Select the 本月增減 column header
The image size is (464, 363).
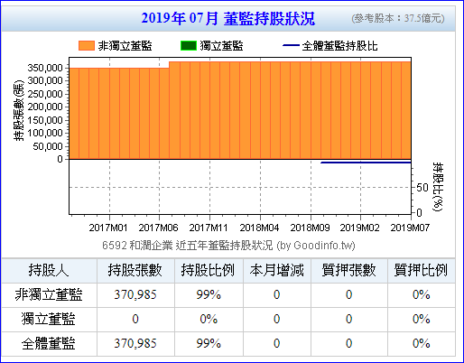tap(277, 270)
